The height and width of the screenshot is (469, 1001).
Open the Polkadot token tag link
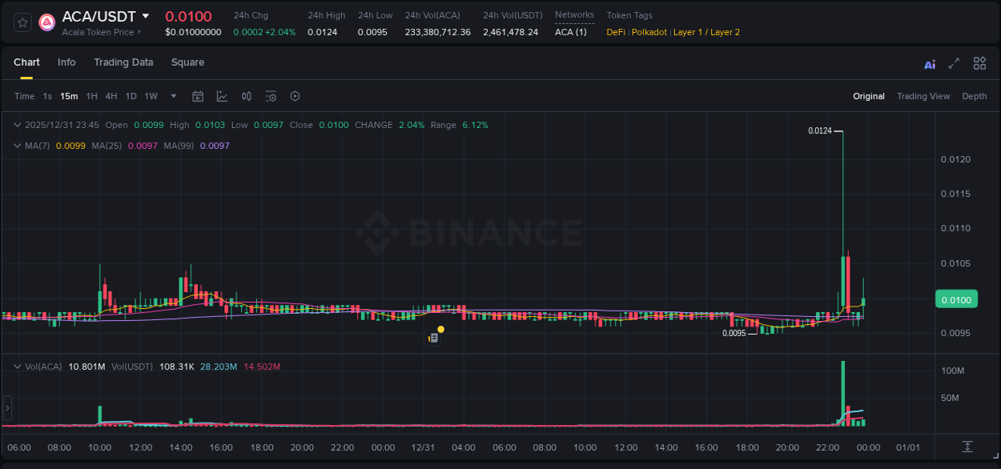pyautogui.click(x=649, y=32)
